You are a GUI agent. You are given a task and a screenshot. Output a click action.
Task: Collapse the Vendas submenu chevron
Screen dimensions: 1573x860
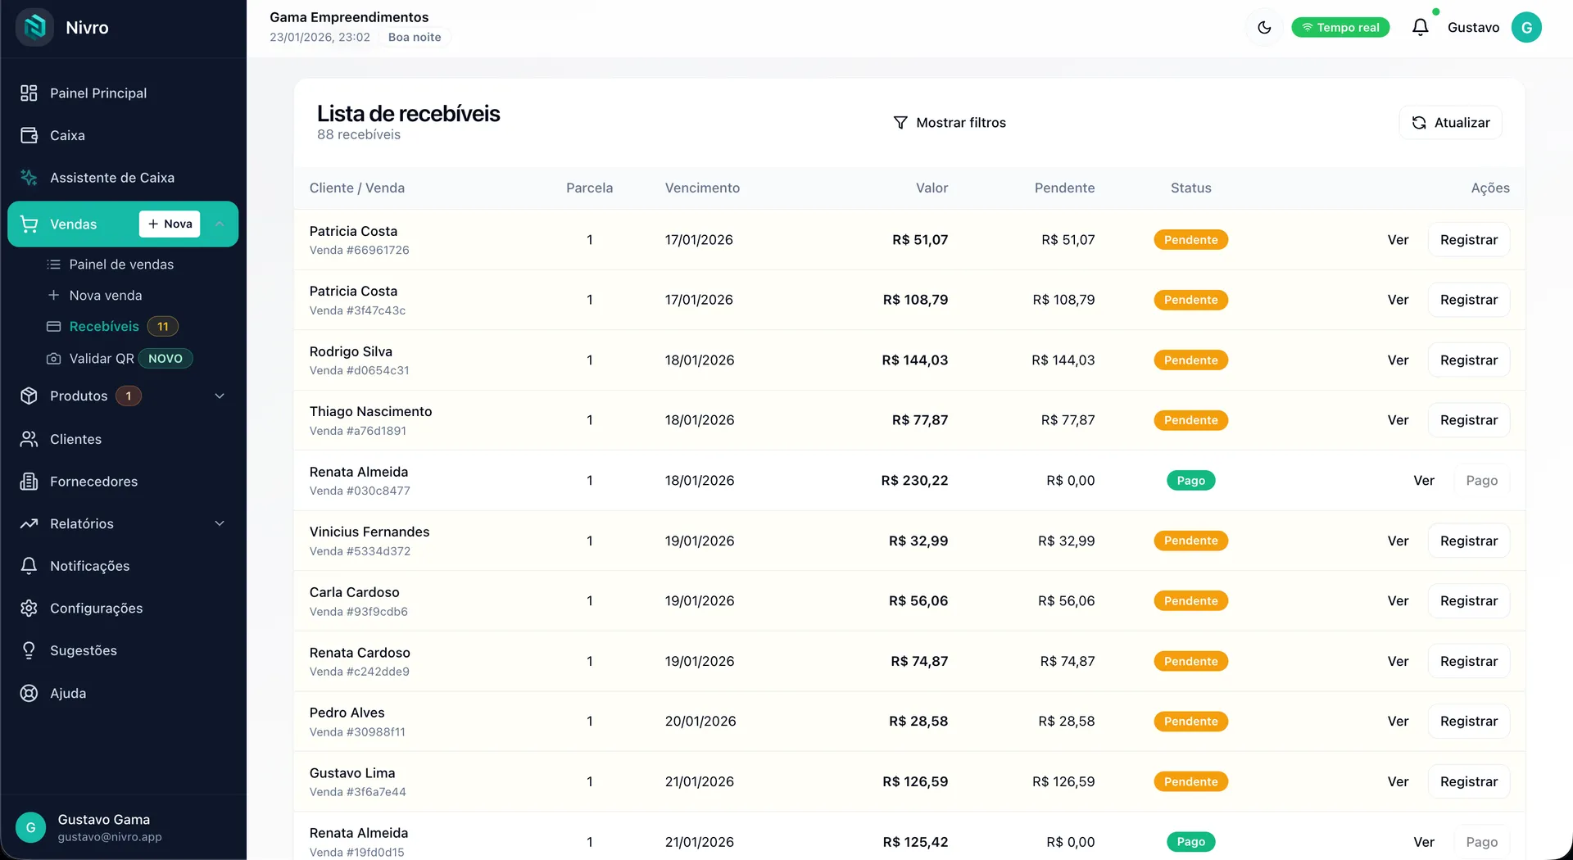(220, 224)
